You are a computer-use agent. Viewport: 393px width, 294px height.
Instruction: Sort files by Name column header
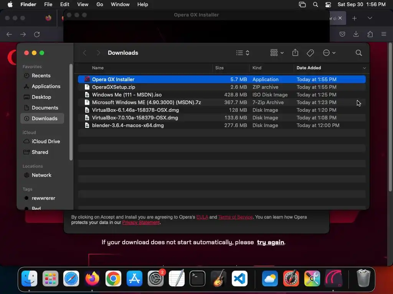[x=98, y=68]
